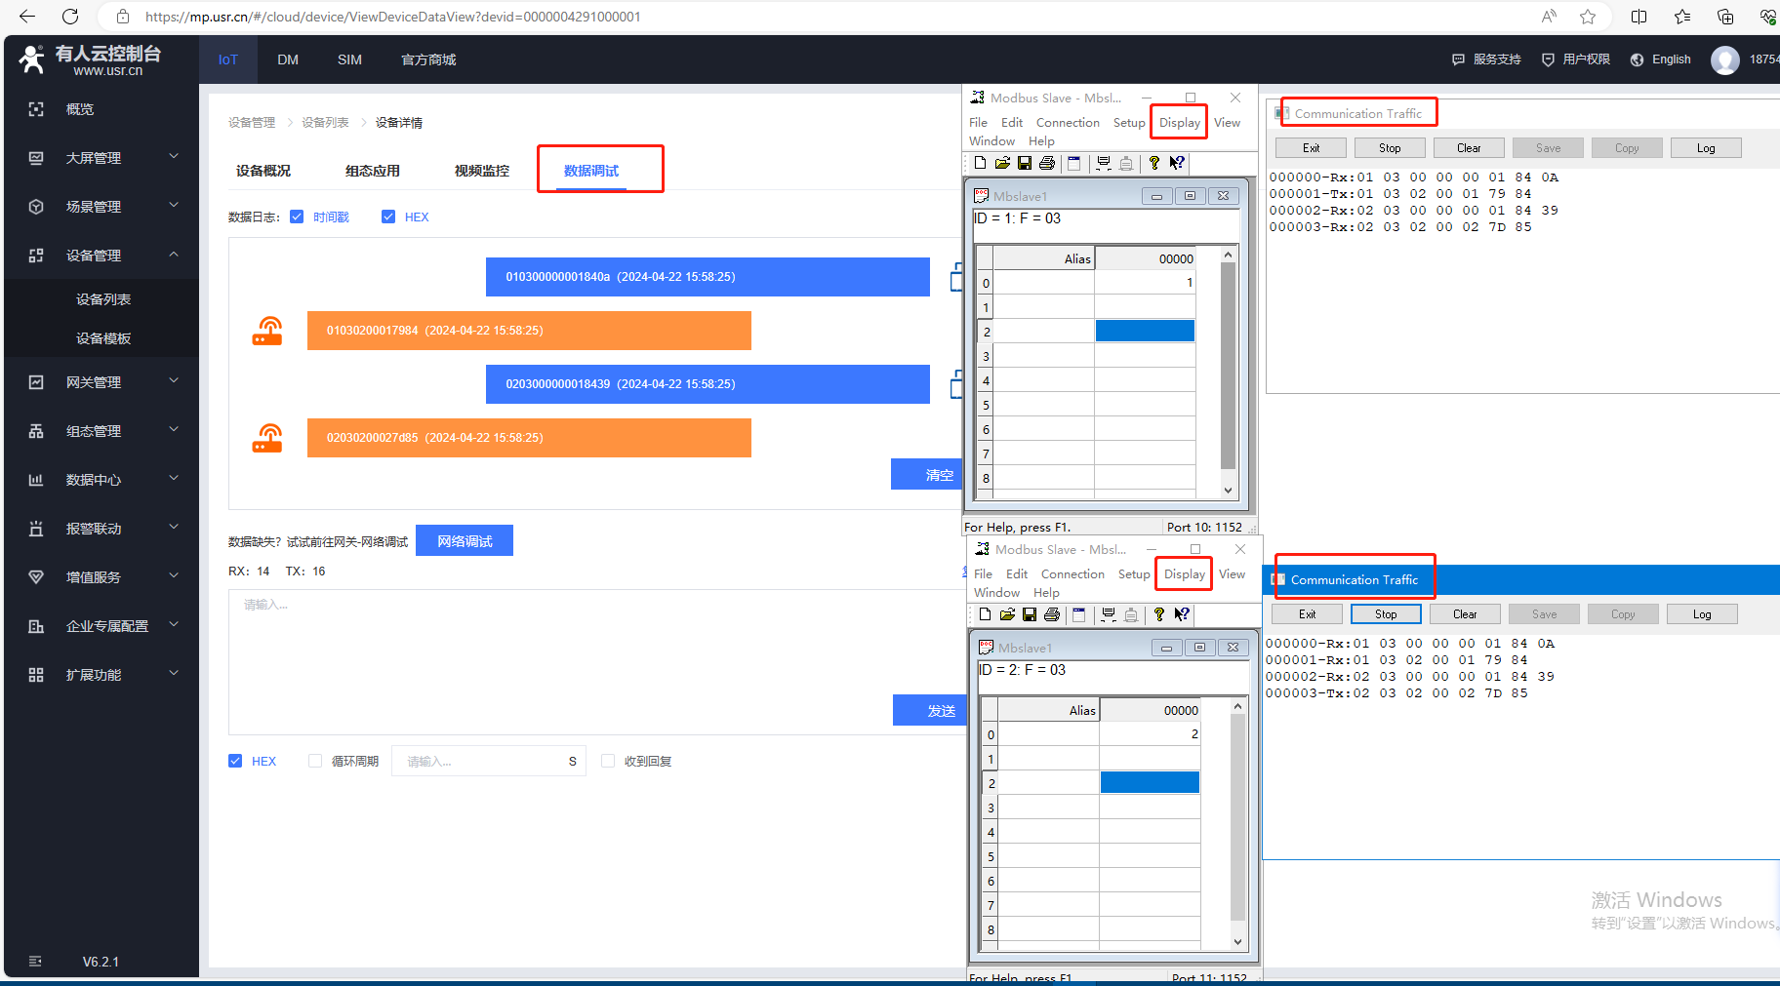1780x986 pixels.
Task: Click the user avatar icon in header
Action: tap(1724, 59)
